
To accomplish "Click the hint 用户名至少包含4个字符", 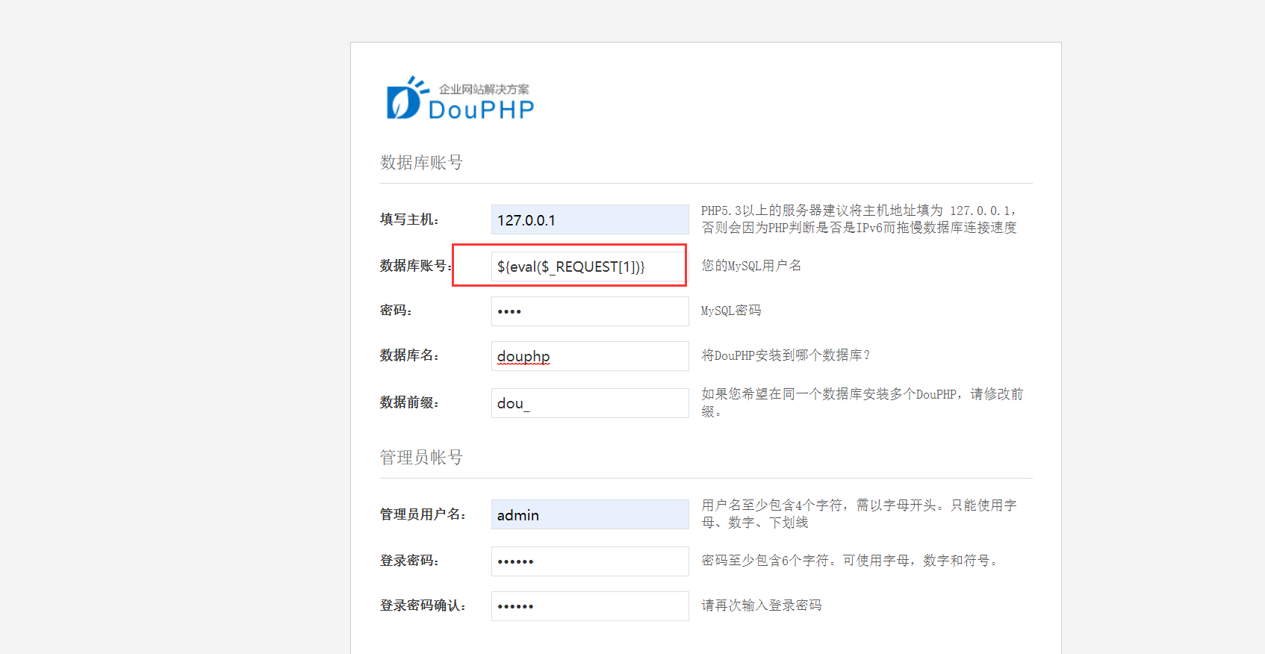I will coord(859,514).
